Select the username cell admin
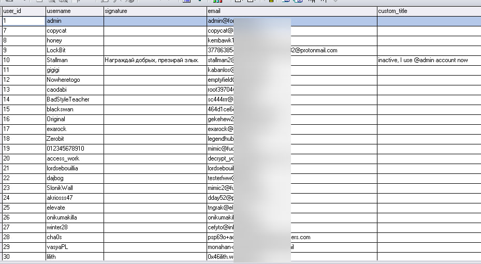Viewport: 481px width, 264px height. coord(75,21)
